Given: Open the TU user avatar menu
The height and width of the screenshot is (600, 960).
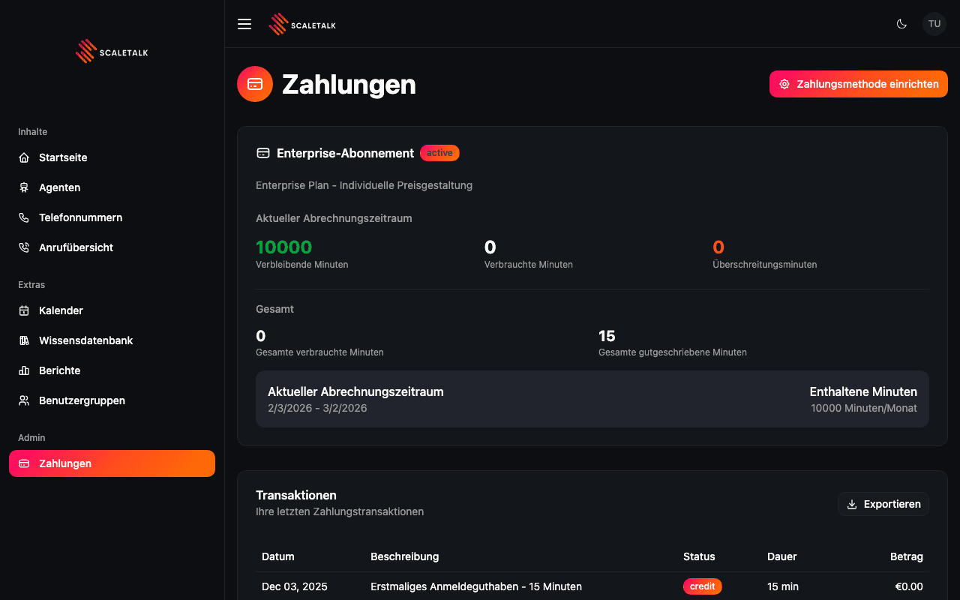Looking at the screenshot, I should pos(934,24).
